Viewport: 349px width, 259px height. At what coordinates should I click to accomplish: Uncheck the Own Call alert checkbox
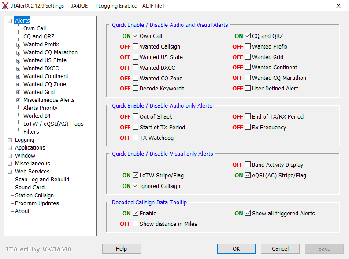[136, 36]
